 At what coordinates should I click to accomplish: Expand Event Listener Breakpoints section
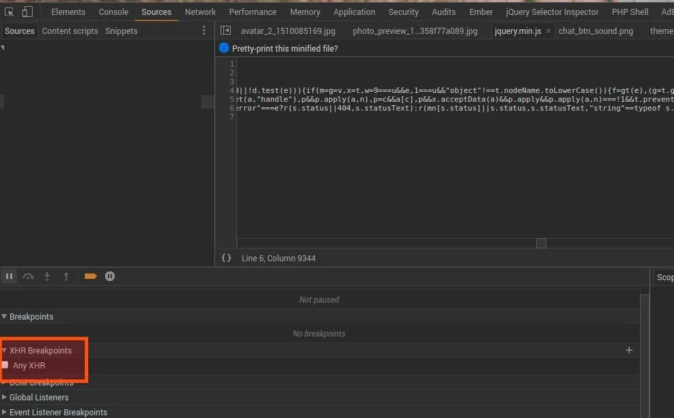58,413
